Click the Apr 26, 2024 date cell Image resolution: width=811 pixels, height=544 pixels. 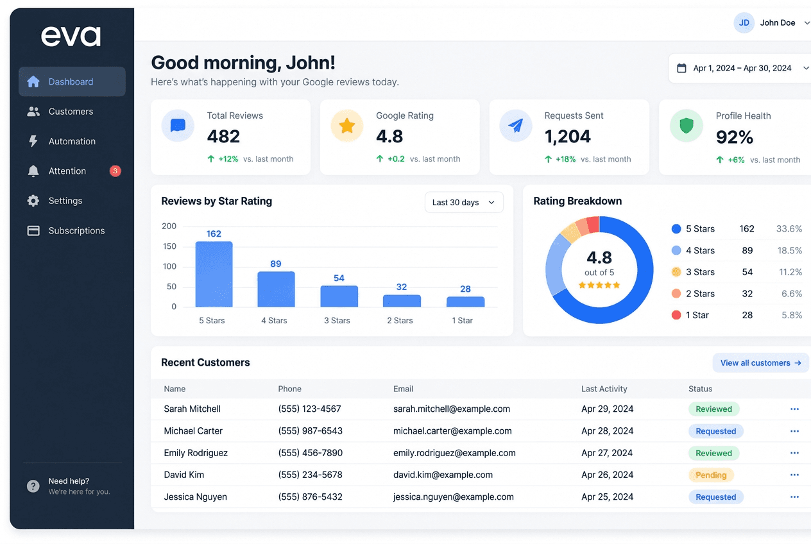(608, 475)
